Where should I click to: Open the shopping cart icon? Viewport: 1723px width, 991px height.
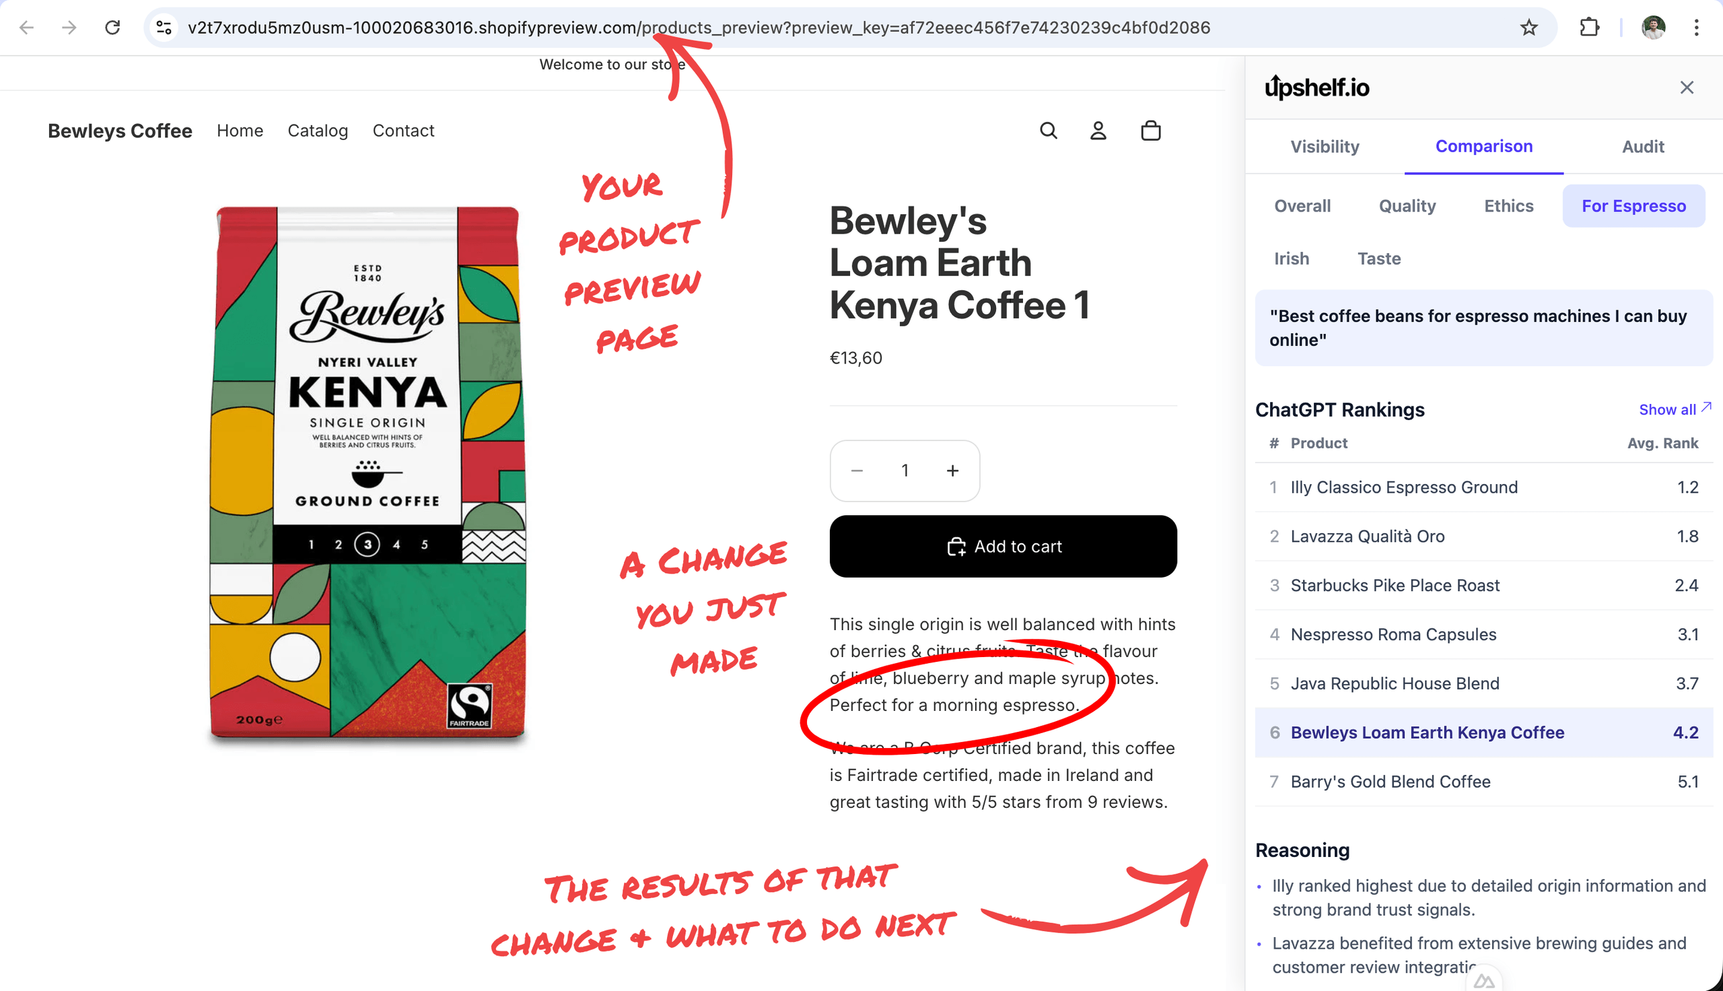point(1150,130)
